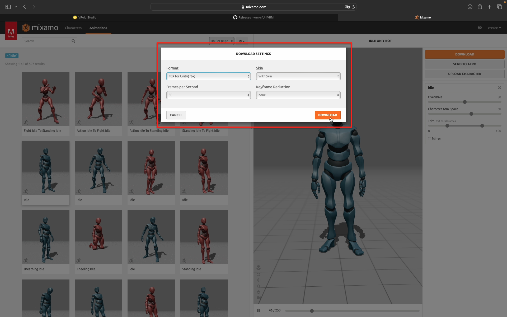Switch to the VRoid Studio browser tab
The width and height of the screenshot is (507, 317).
point(84,17)
